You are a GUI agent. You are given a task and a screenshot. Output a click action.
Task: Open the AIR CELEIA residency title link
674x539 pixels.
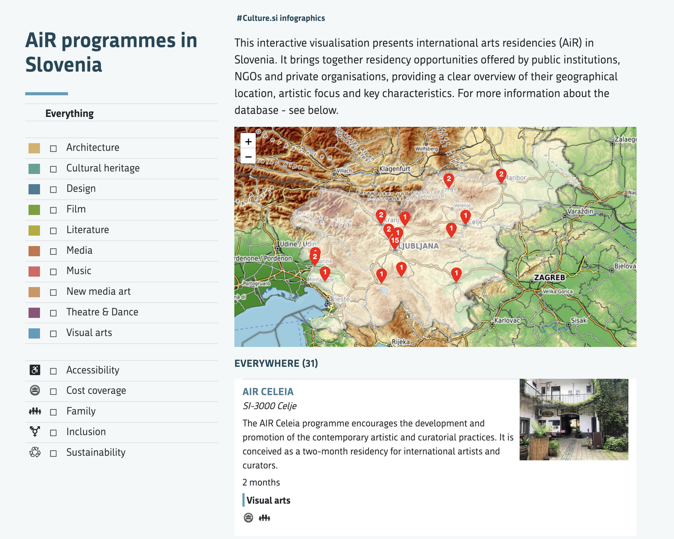268,392
